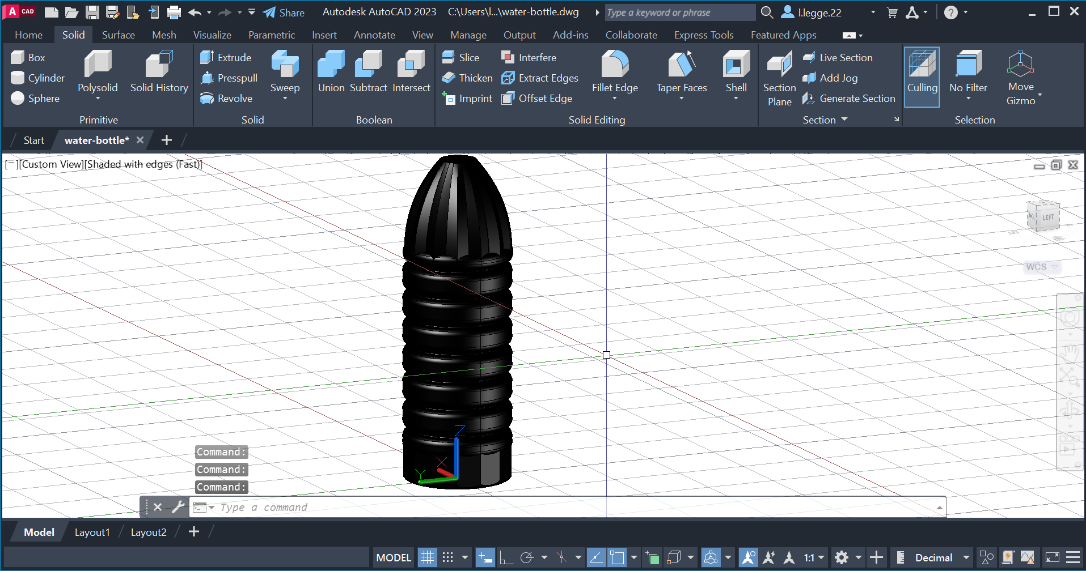Create a Section Plane
This screenshot has height=571, width=1086.
[x=779, y=78]
